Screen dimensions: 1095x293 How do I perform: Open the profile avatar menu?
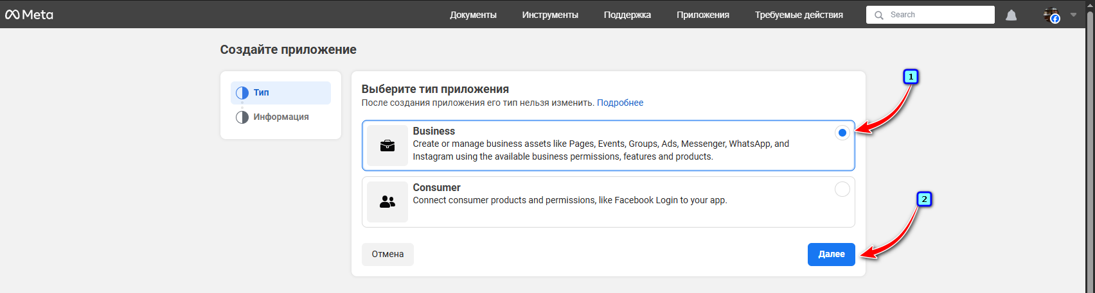(x=1051, y=15)
